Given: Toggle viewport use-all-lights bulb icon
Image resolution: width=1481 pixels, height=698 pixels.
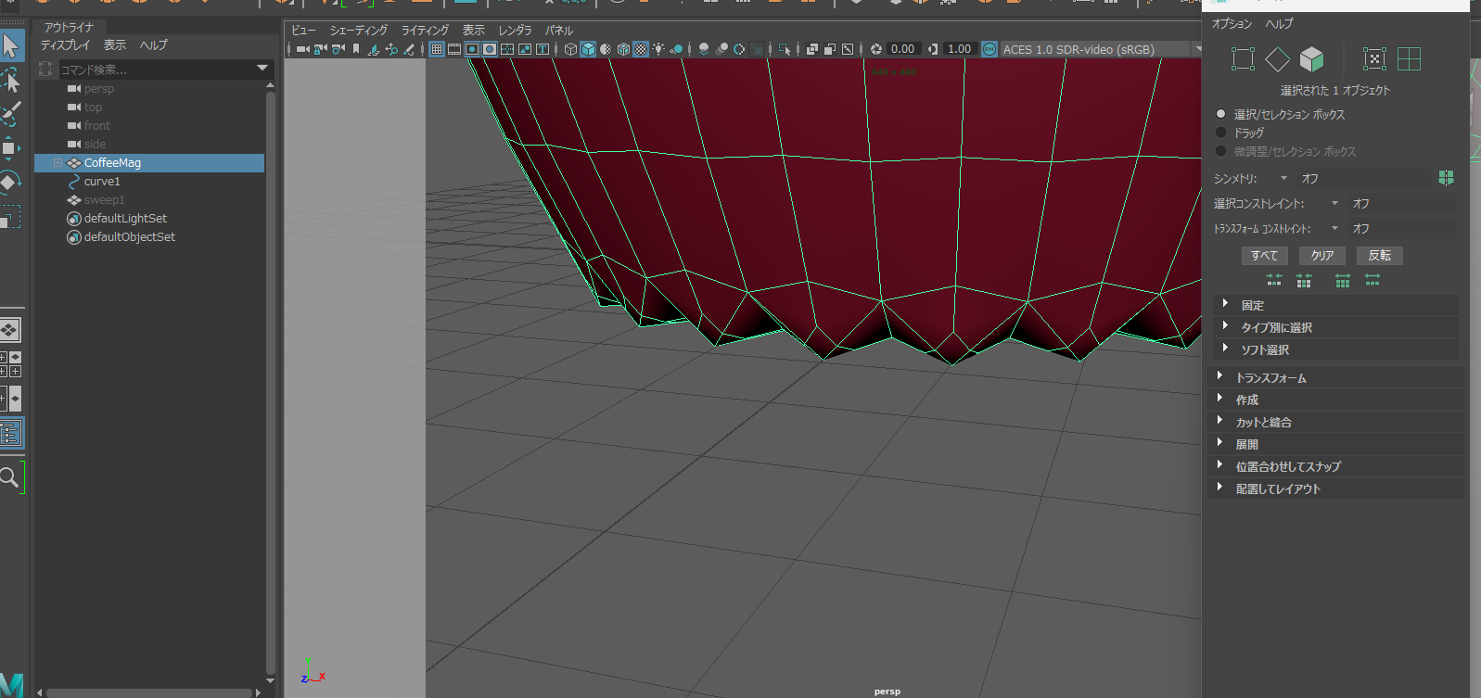Looking at the screenshot, I should tap(658, 49).
